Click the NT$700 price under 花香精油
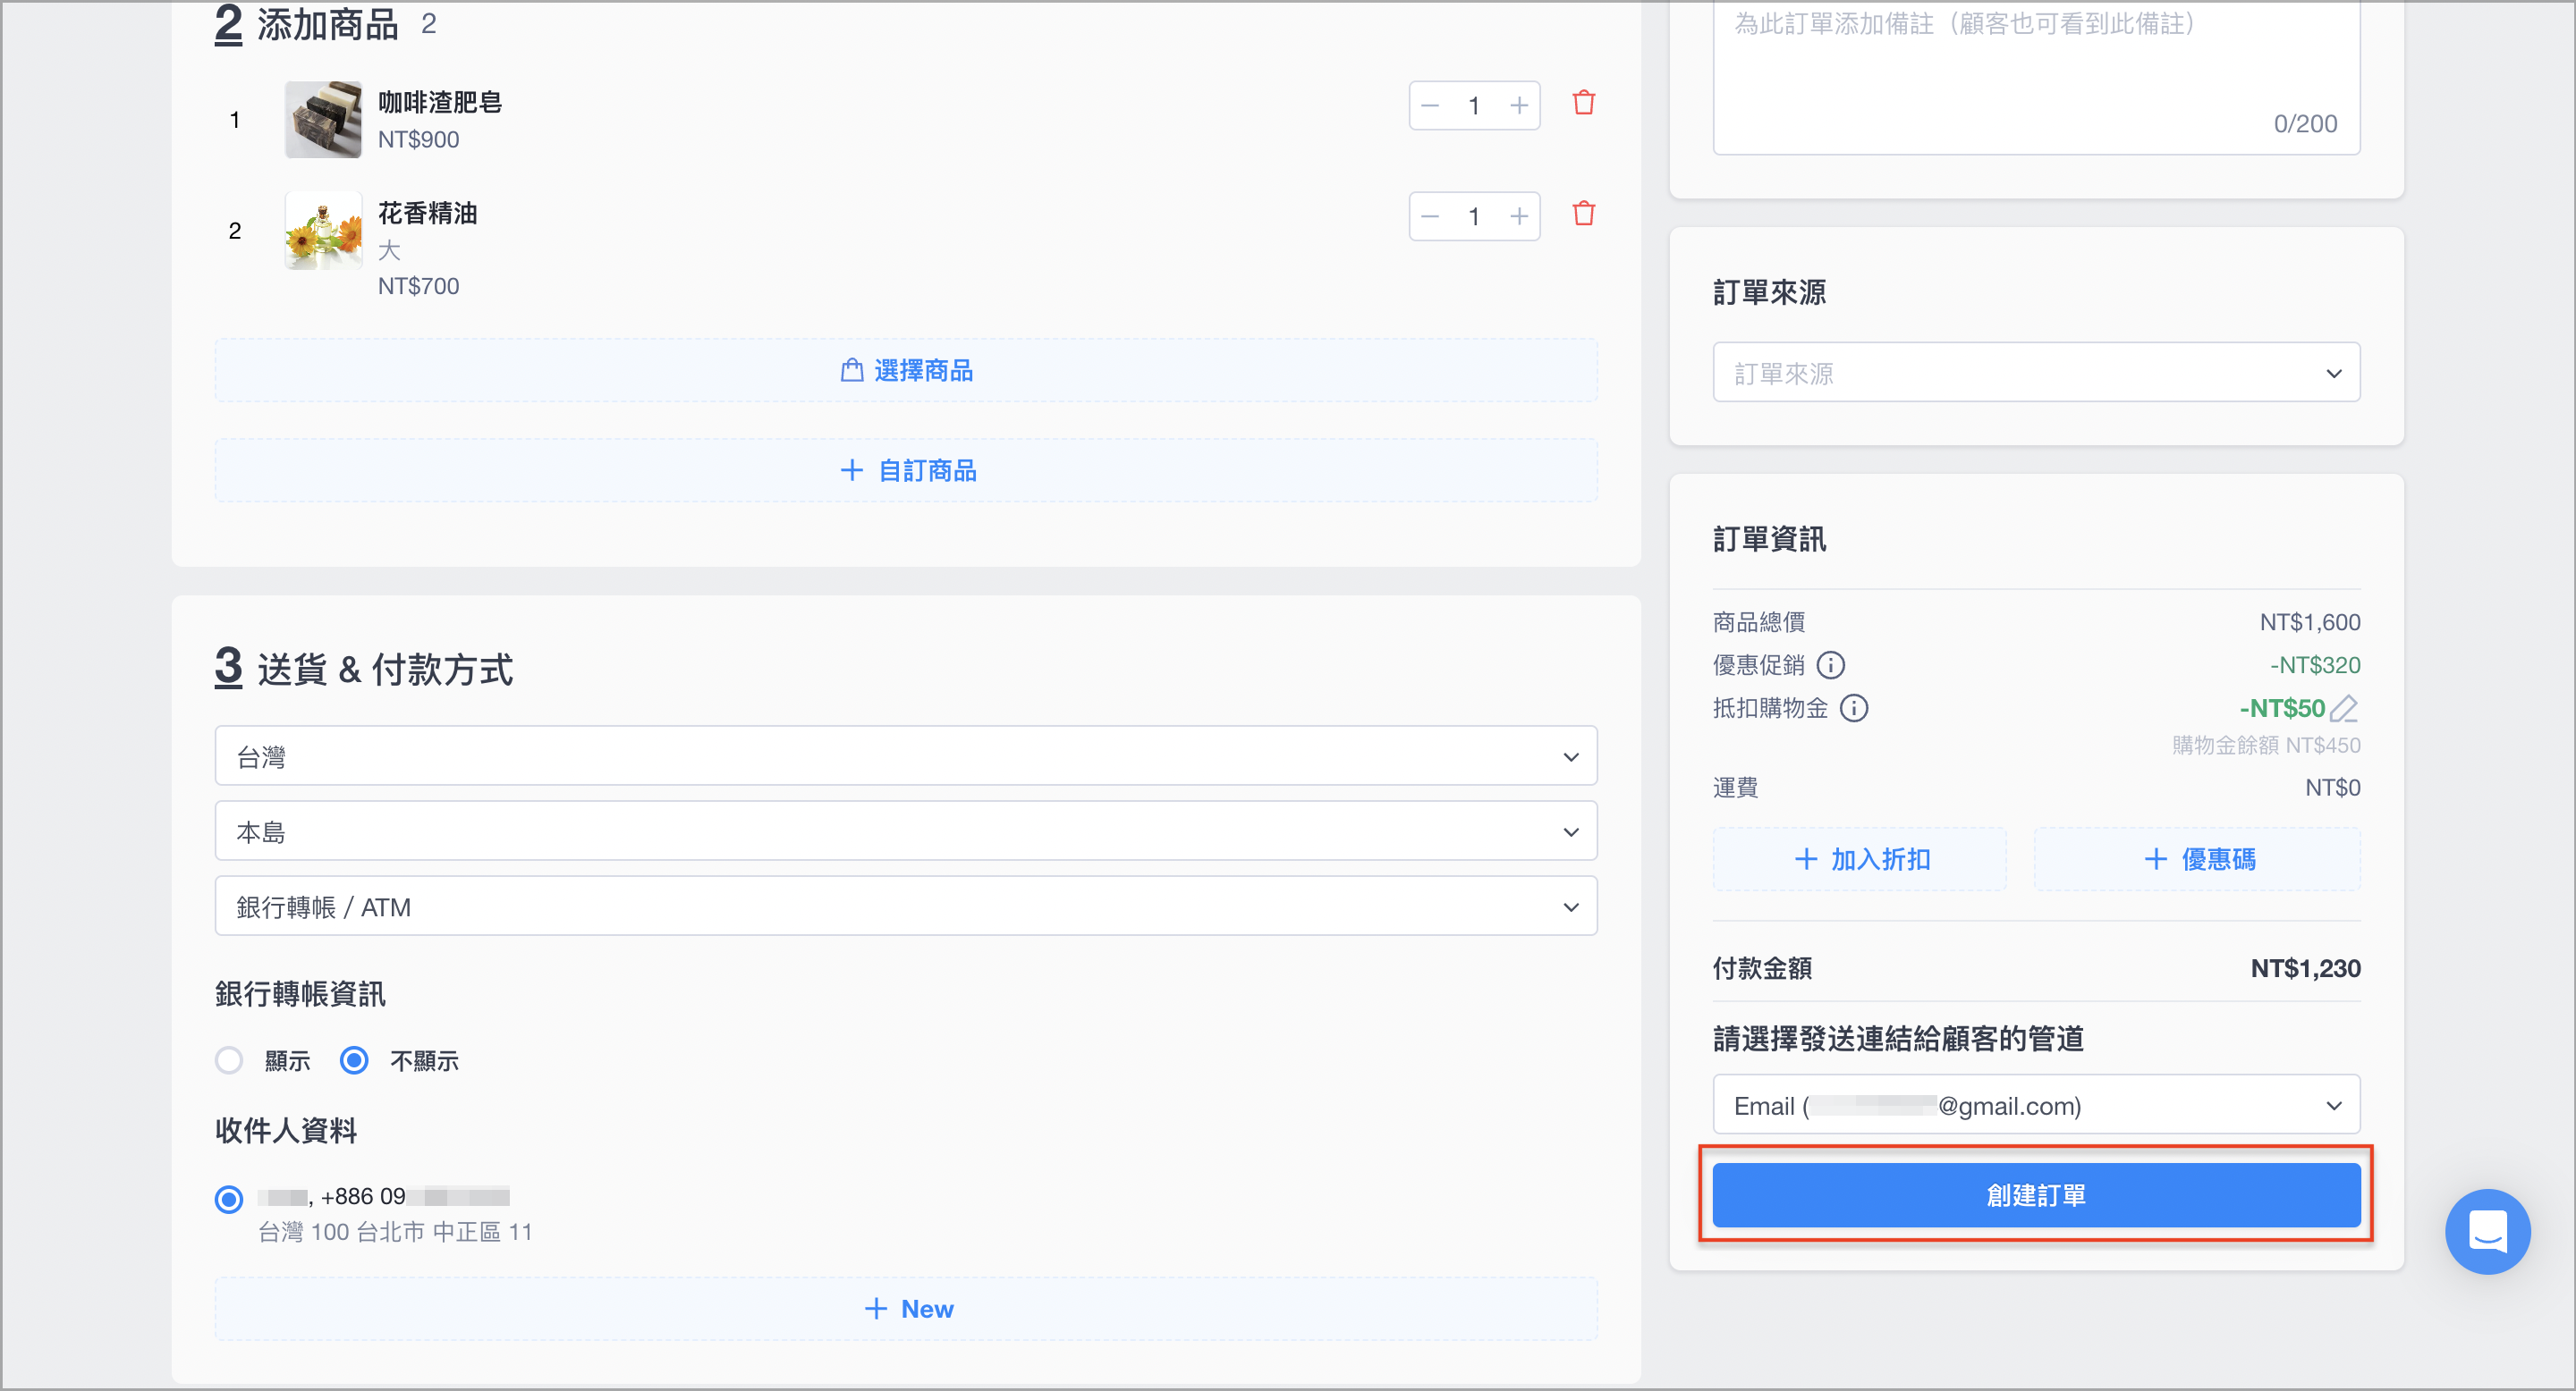The width and height of the screenshot is (2576, 1391). 418,287
